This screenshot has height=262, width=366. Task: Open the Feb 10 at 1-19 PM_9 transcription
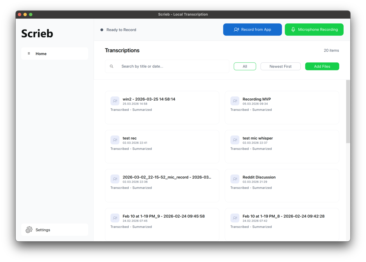tap(163, 216)
